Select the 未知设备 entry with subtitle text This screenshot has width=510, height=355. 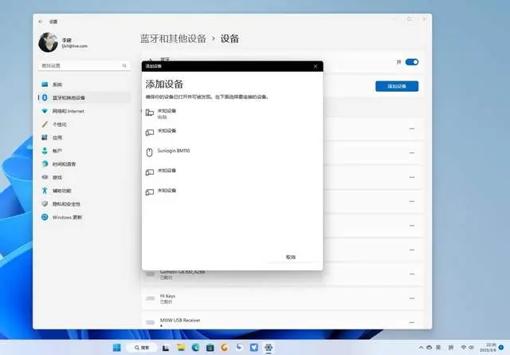point(232,113)
